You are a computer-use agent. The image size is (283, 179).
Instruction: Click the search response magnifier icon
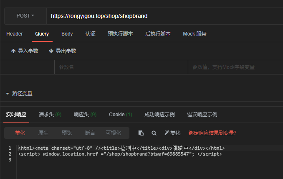click(154, 133)
